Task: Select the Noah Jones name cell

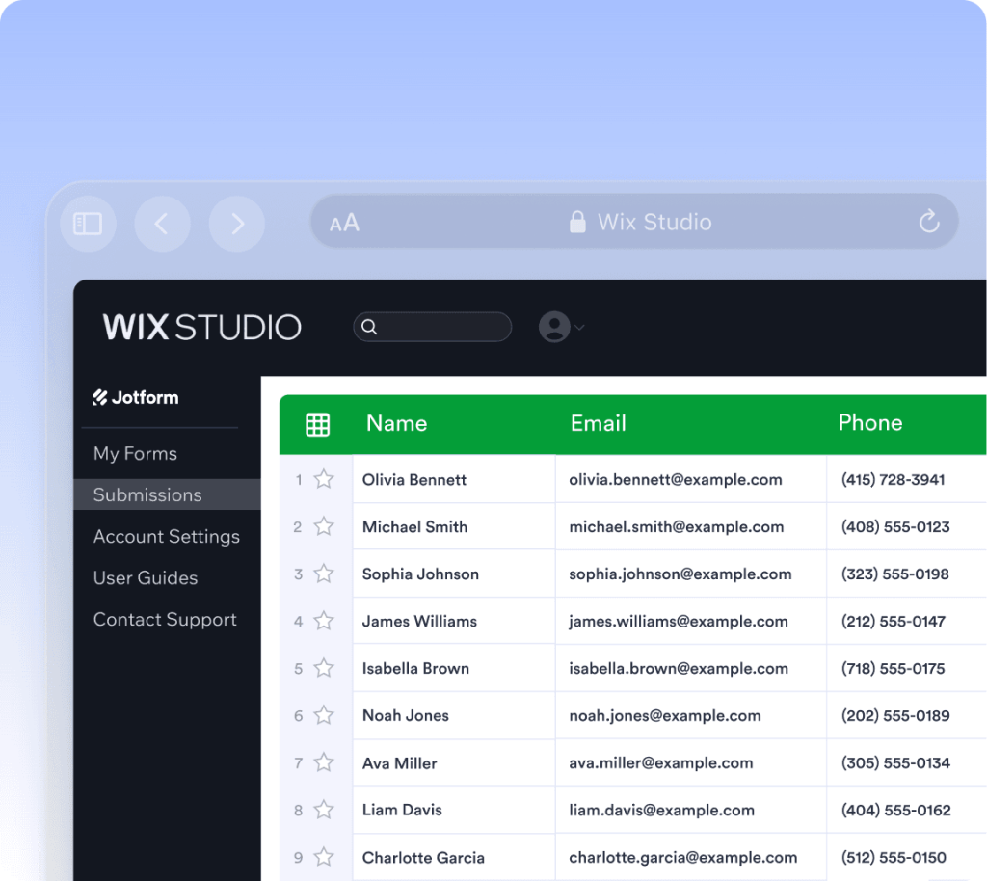Action: (454, 715)
